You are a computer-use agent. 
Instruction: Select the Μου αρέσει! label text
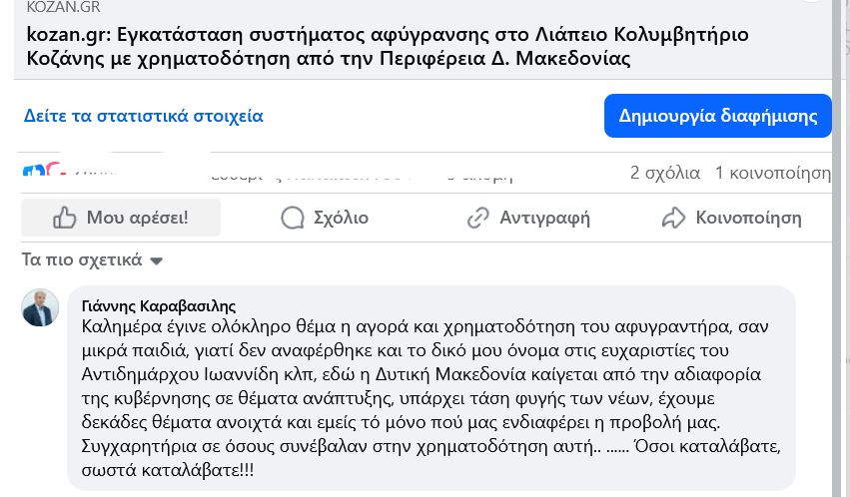(137, 218)
